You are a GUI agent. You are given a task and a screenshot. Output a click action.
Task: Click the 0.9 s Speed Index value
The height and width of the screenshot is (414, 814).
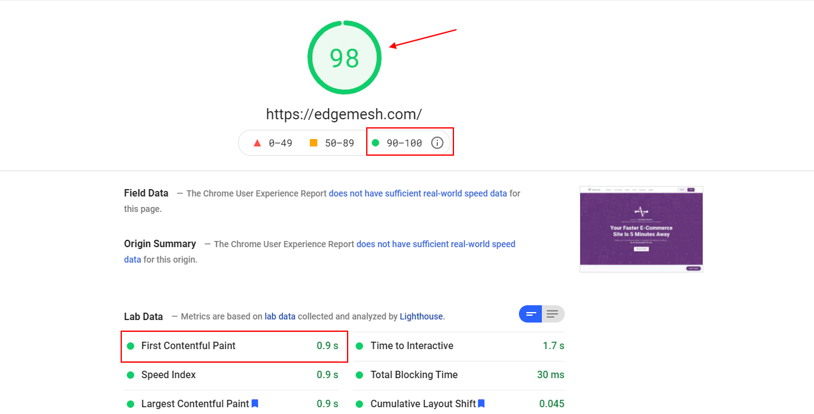pyautogui.click(x=327, y=374)
